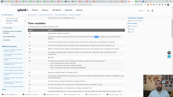Open the browser profile avatar
Screen dimensions: 173x97
coord(168,5)
